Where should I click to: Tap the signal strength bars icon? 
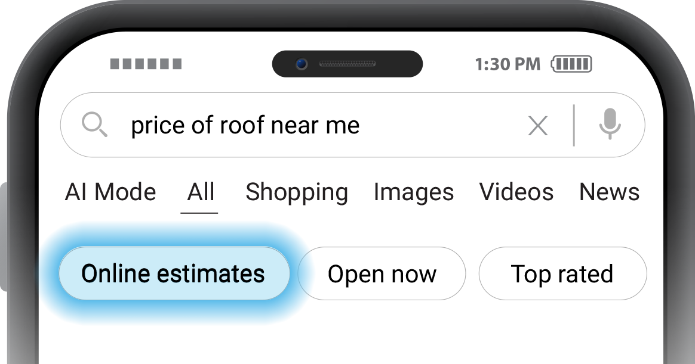[147, 64]
